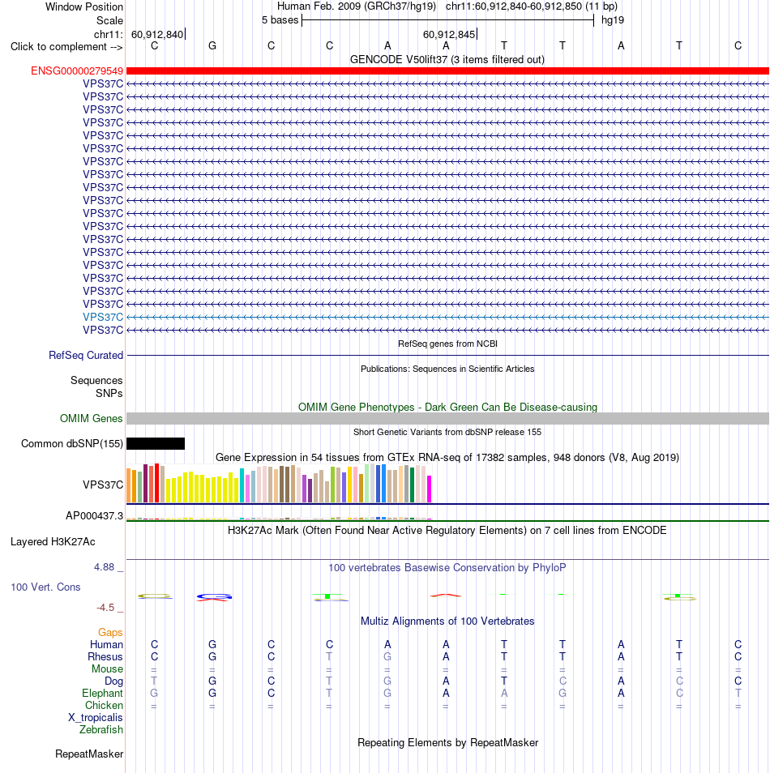The height and width of the screenshot is (773, 770).
Task: Click the Layered H3K27Ac track label
Action: point(53,541)
